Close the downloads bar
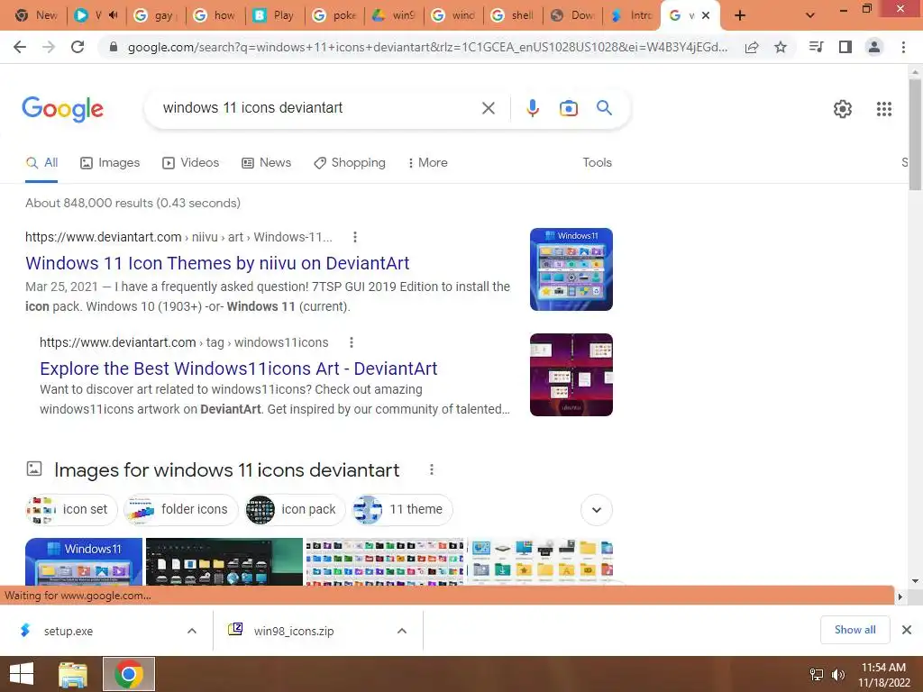The image size is (923, 692). [x=907, y=630]
